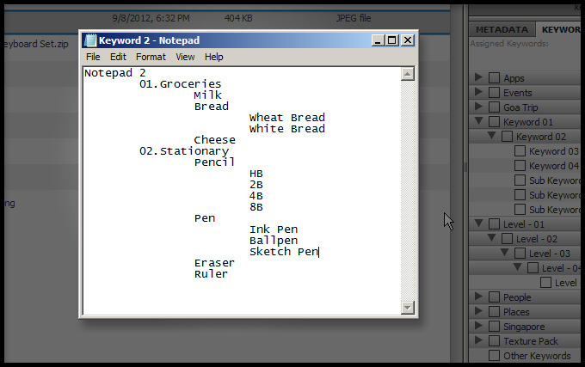Screen dimensions: 585x367
Task: Click the scroll down arrow in Notepad
Action: coord(408,307)
